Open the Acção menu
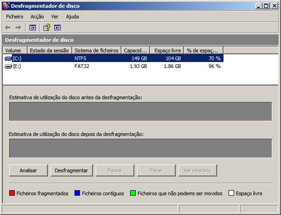The image size is (281, 215). (37, 17)
